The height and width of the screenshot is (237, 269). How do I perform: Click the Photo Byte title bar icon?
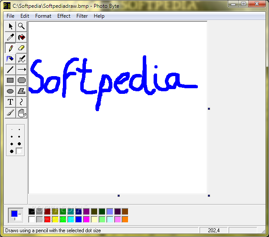7,6
